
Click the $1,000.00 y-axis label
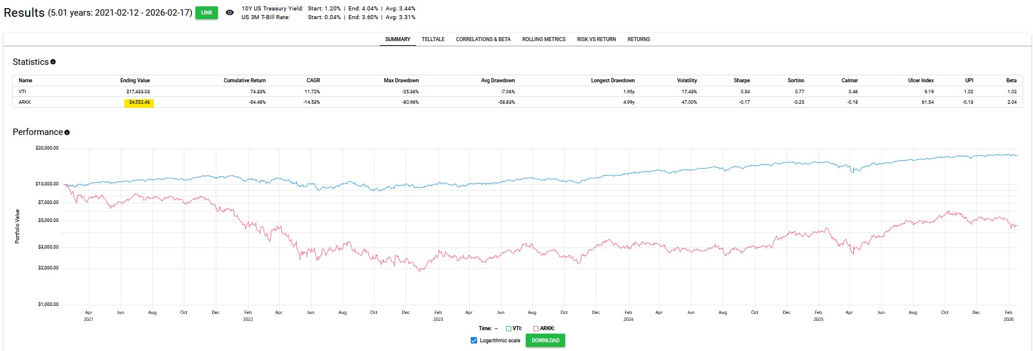[x=48, y=305]
